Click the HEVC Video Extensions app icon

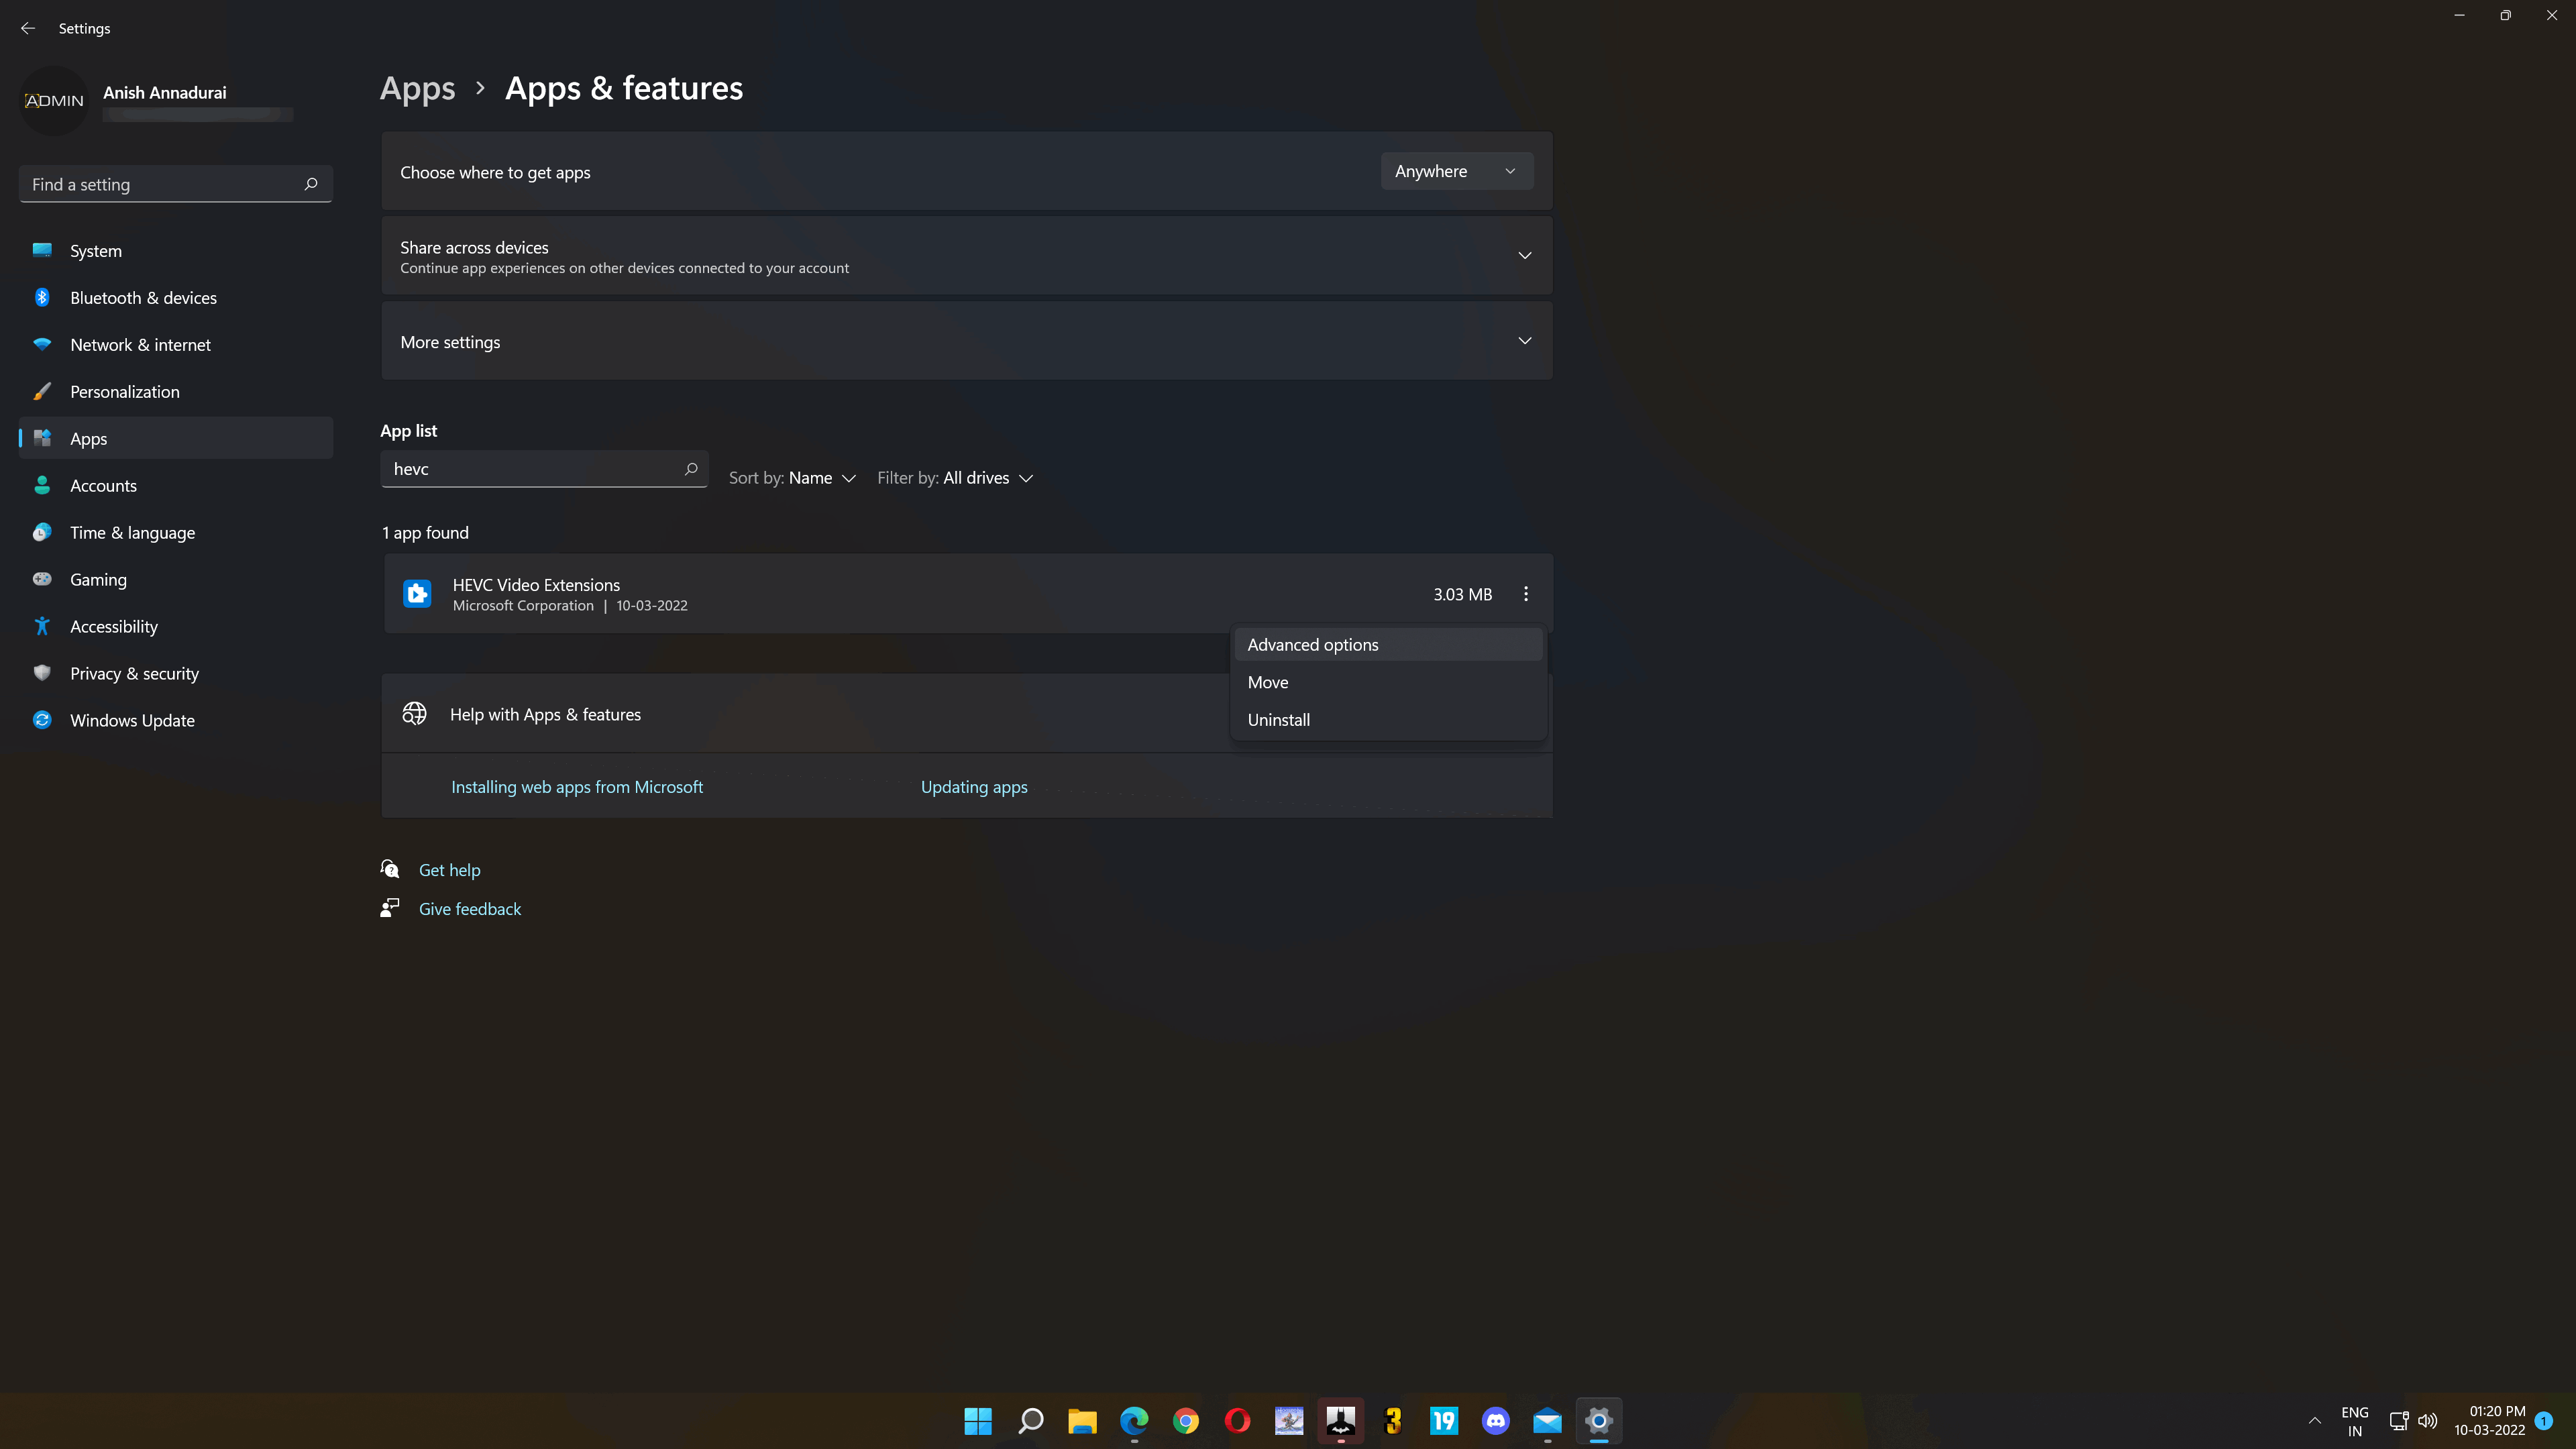pyautogui.click(x=417, y=593)
